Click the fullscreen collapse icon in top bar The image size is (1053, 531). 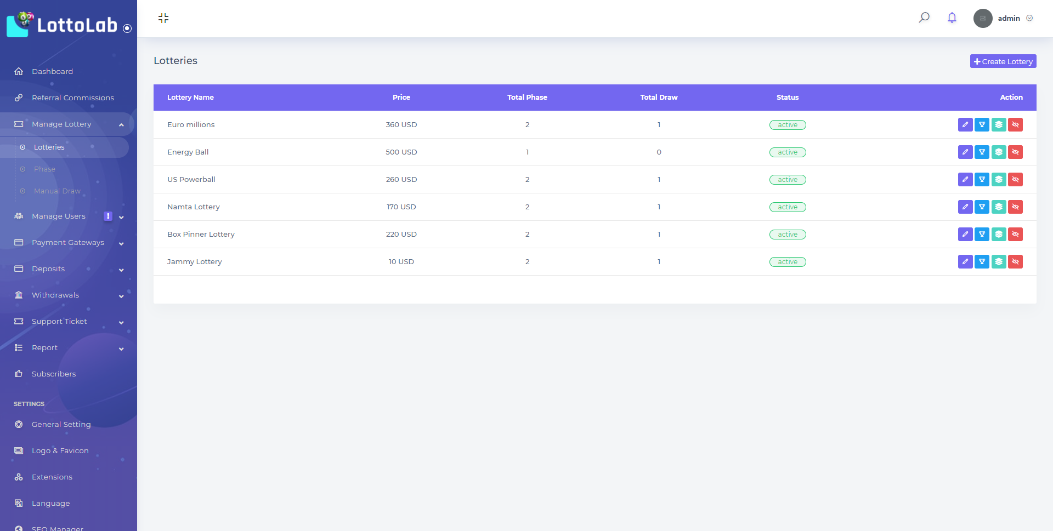163,18
